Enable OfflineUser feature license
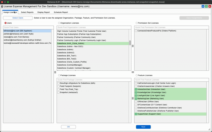This screenshot has height=132, width=212. point(136,102)
